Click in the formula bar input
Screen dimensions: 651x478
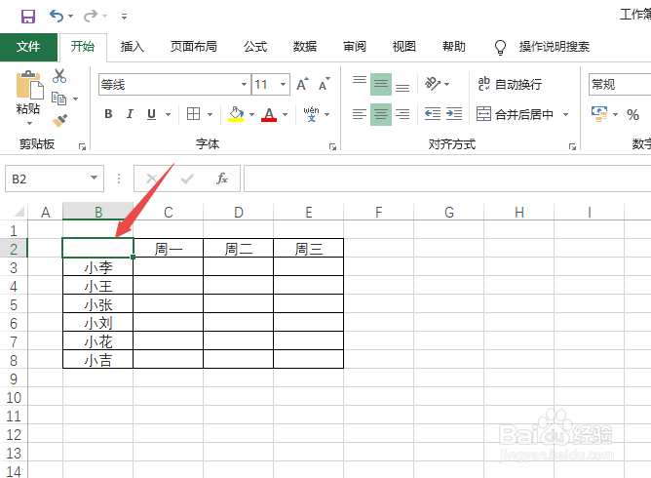click(447, 179)
